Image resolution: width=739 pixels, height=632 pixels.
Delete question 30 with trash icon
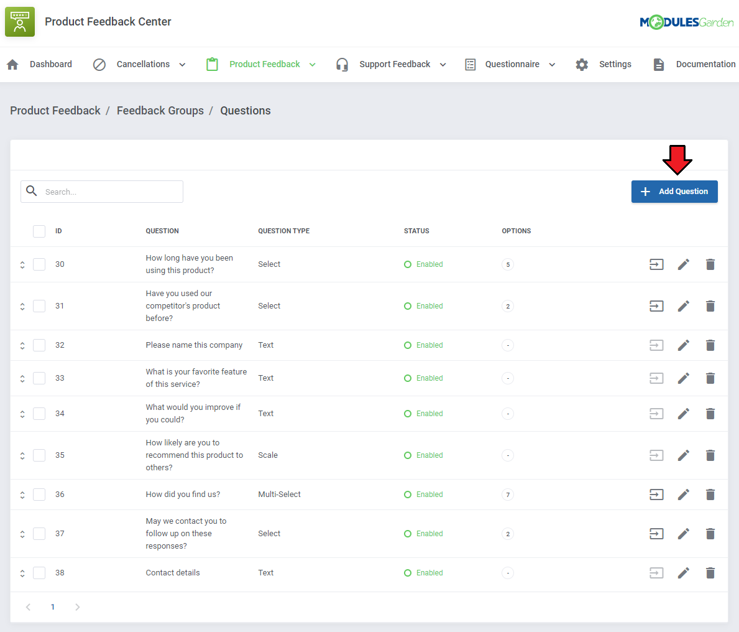coord(710,264)
